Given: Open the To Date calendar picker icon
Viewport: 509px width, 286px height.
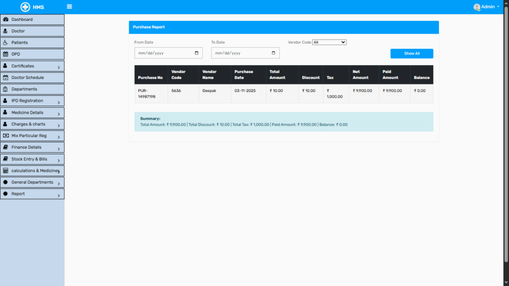Looking at the screenshot, I should tap(273, 53).
